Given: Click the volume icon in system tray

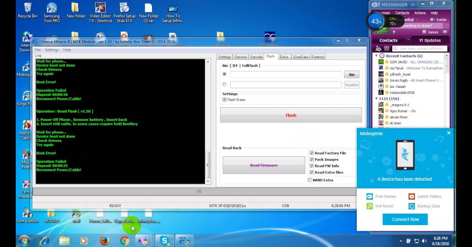Looking at the screenshot, I should 424,241.
